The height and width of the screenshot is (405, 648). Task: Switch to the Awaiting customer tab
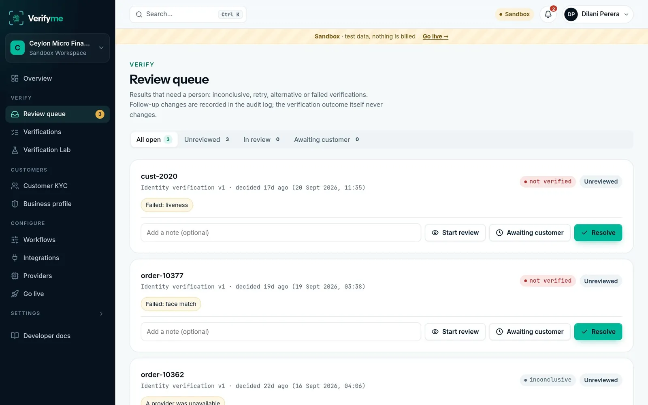point(326,139)
